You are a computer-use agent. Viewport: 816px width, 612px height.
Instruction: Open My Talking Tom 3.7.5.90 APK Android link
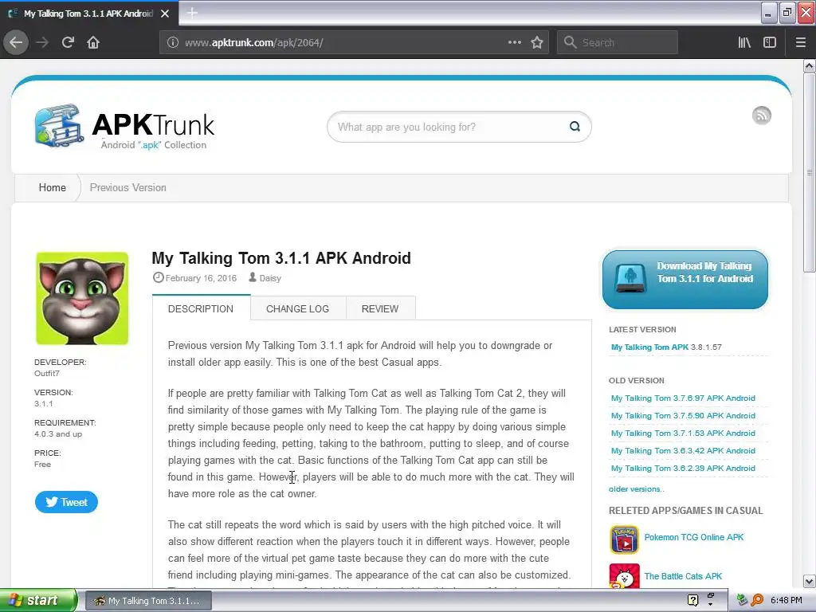point(683,416)
